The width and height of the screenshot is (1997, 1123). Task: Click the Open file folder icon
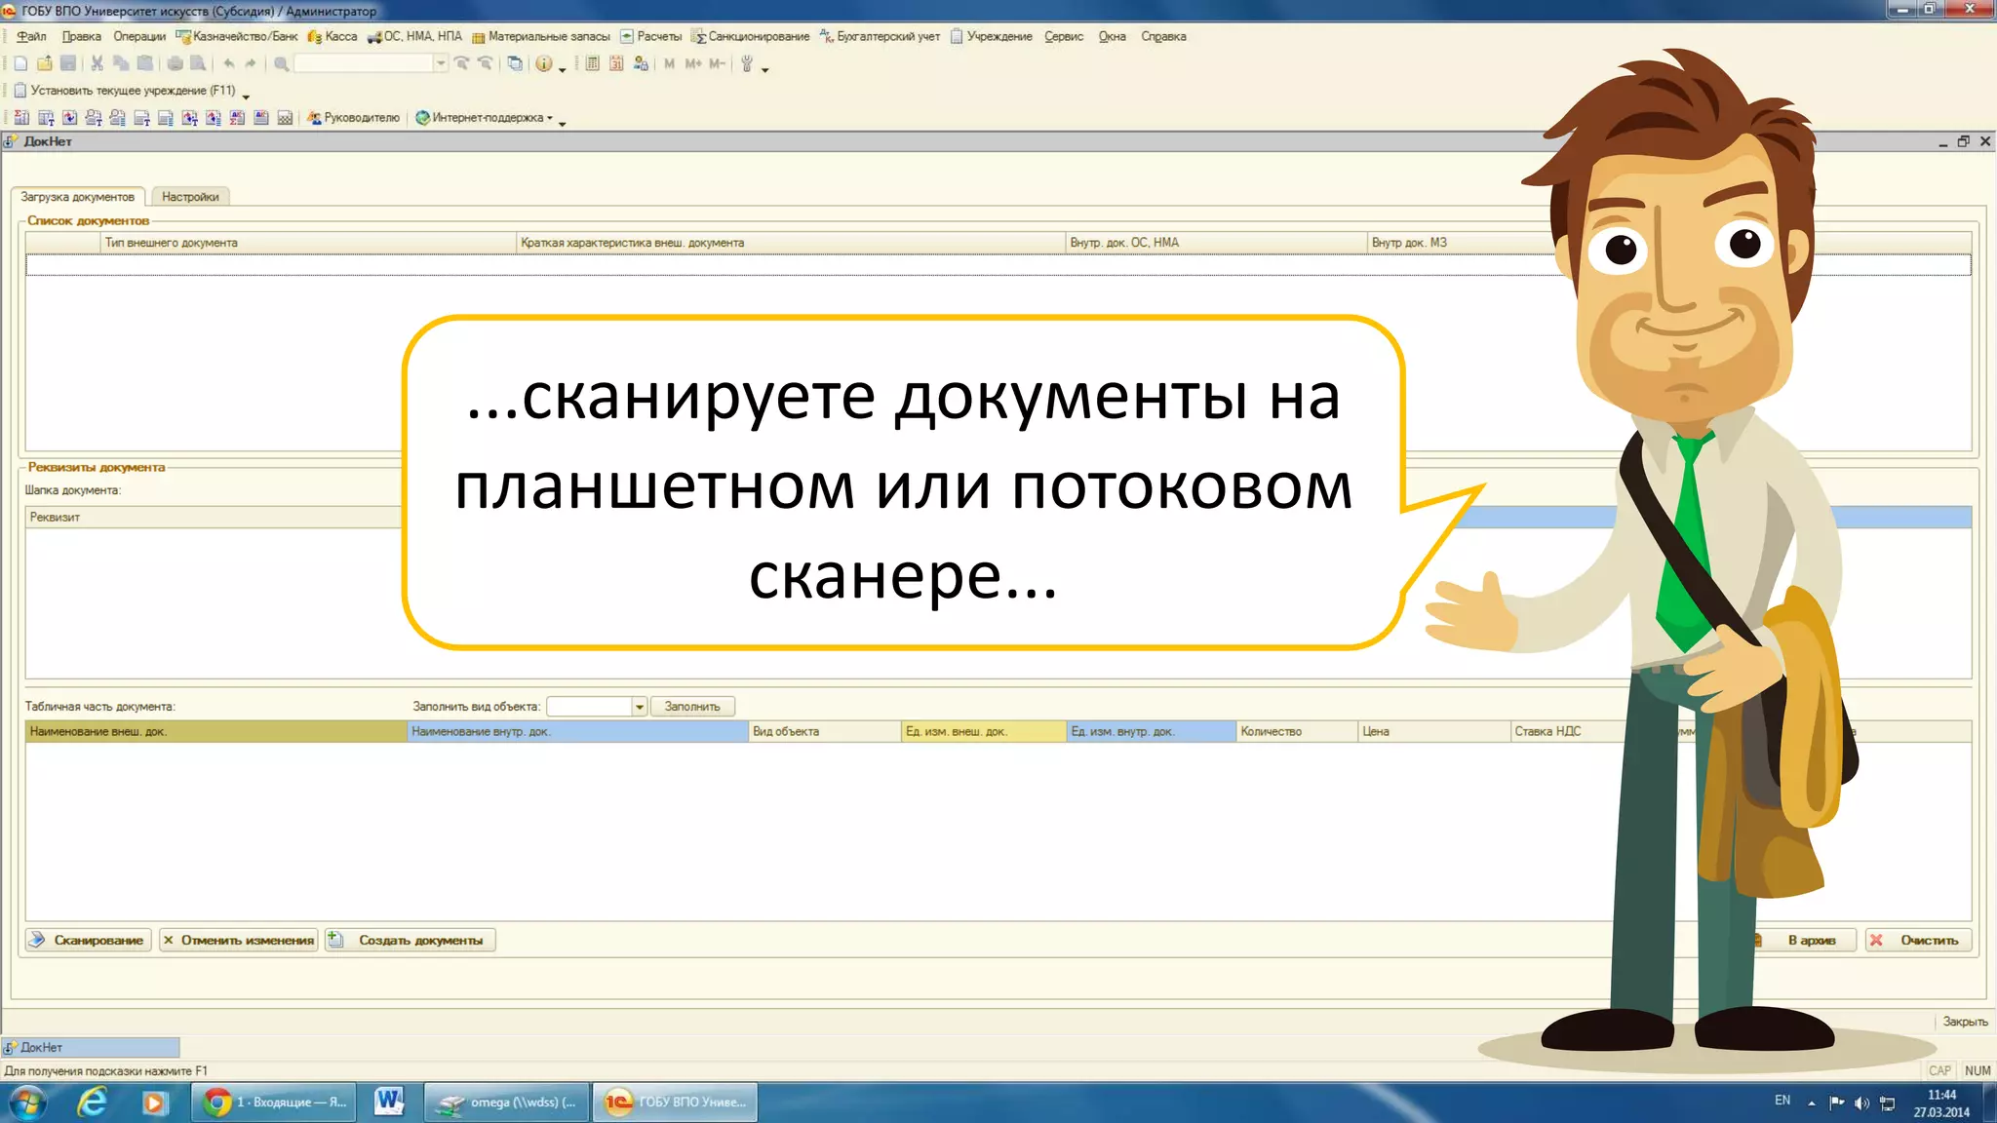click(45, 63)
